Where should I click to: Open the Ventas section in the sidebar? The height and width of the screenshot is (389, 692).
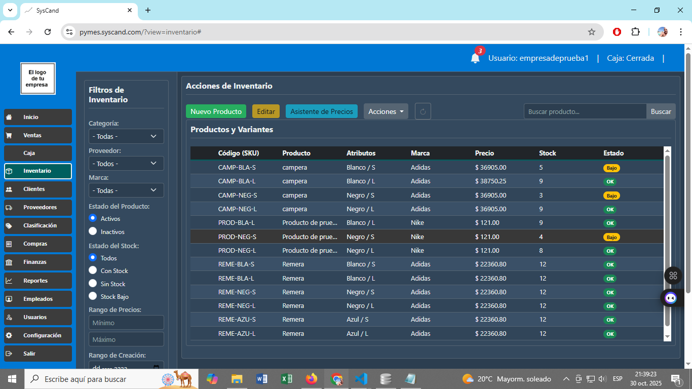37,135
